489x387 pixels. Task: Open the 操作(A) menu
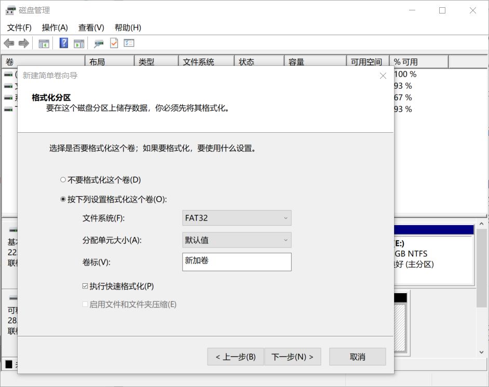pyautogui.click(x=54, y=27)
